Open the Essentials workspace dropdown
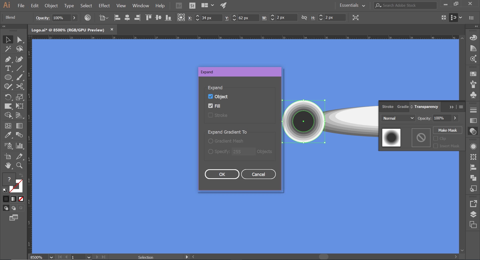The width and height of the screenshot is (480, 260). tap(352, 5)
